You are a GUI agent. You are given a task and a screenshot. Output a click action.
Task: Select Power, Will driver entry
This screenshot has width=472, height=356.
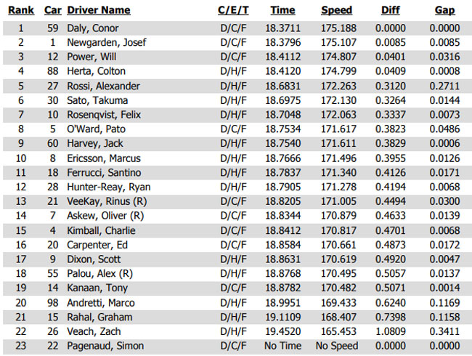(x=91, y=57)
